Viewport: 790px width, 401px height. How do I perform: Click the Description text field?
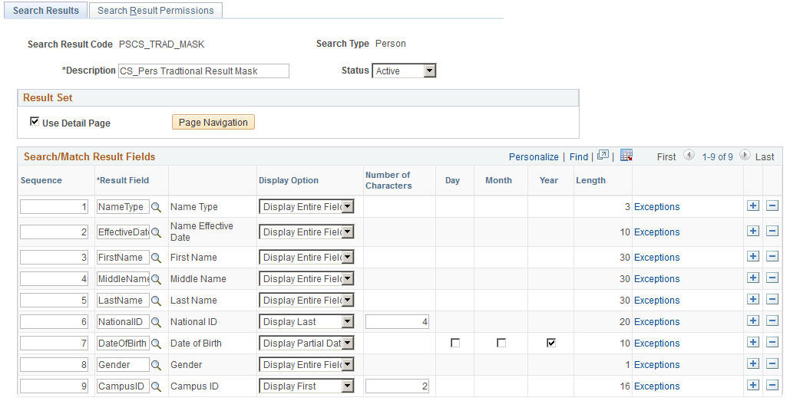[203, 71]
